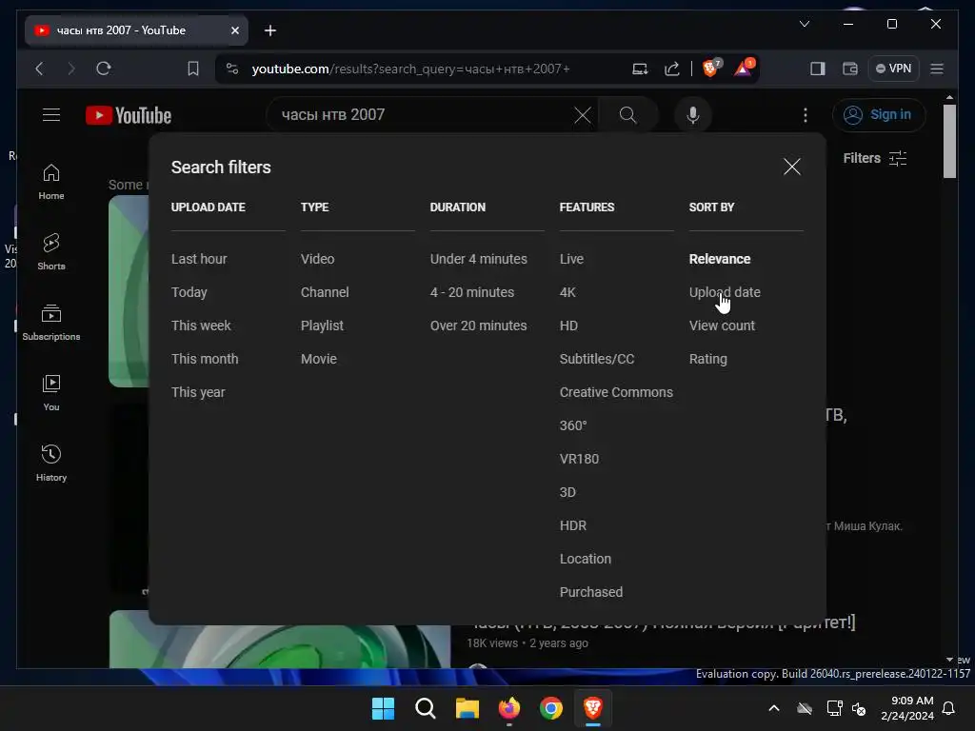Open Home in the sidebar
This screenshot has width=975, height=731.
tap(51, 182)
